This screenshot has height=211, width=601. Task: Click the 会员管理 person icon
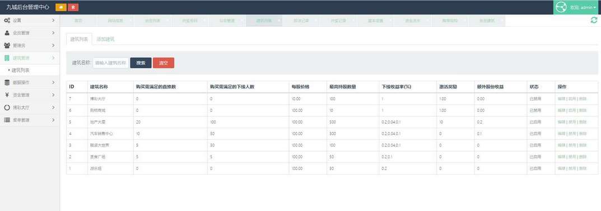tap(7, 33)
